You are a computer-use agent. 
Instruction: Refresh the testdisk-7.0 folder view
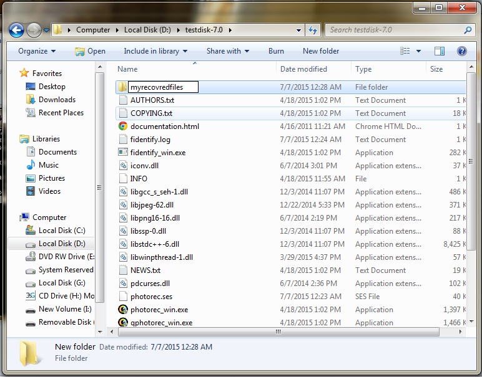[313, 30]
